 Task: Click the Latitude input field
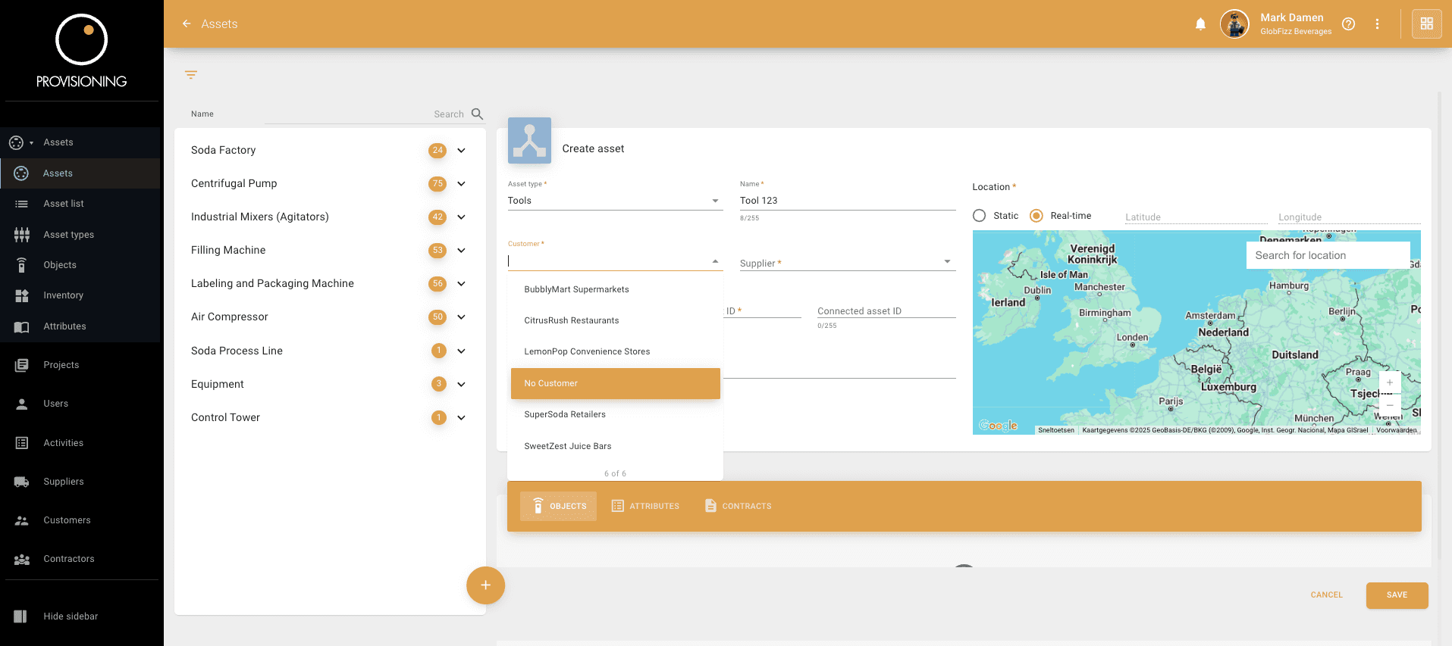click(1196, 217)
